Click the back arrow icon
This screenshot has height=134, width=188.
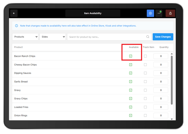tap(14, 13)
